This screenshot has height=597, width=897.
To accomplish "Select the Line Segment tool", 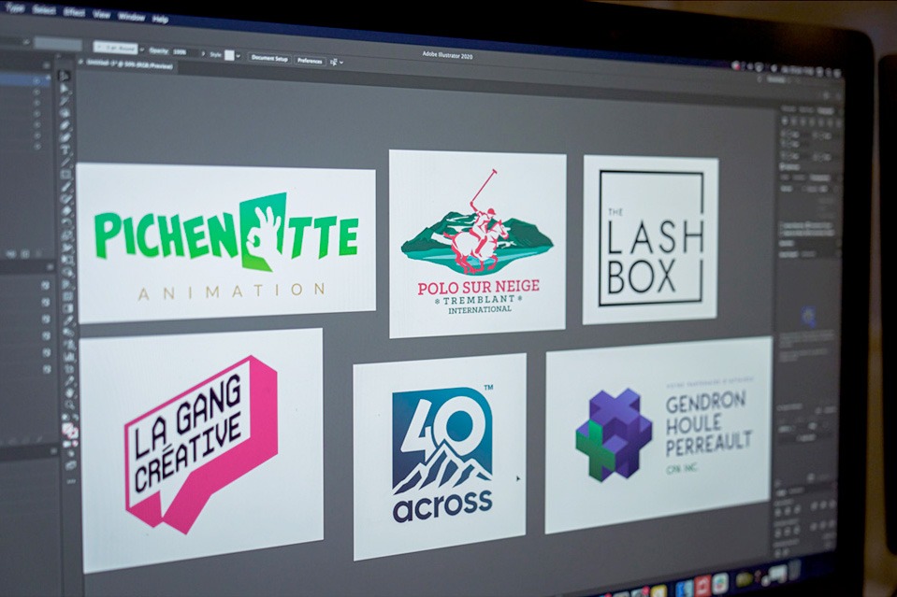I will (65, 161).
